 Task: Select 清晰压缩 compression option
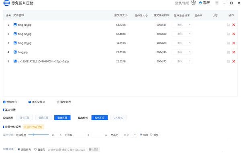[62, 118]
